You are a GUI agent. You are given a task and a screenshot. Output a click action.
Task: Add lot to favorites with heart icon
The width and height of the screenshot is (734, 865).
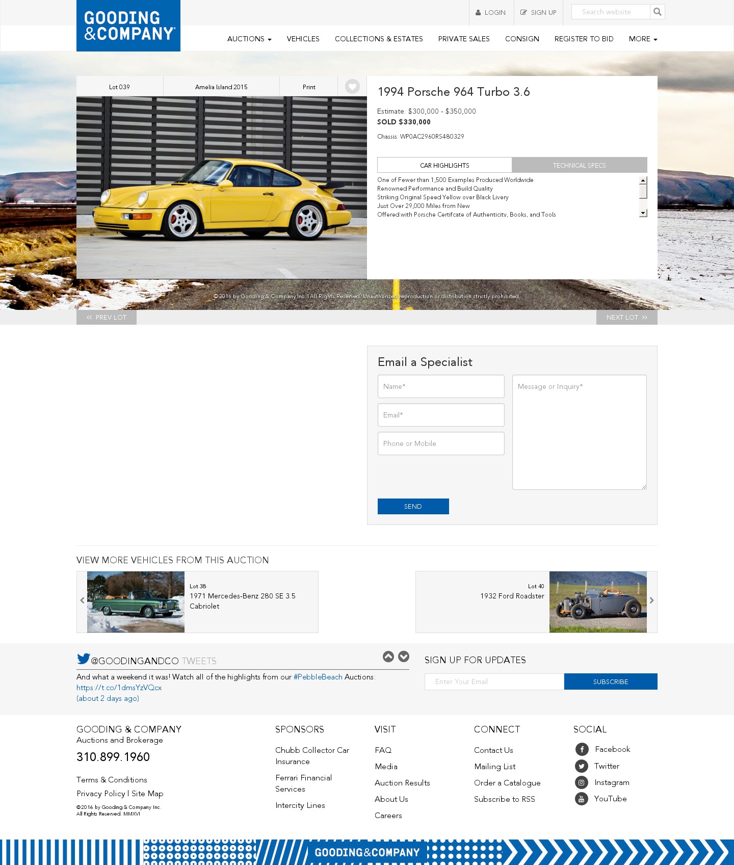pos(352,87)
